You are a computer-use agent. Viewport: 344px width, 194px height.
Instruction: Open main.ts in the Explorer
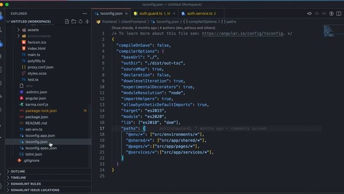34,54
